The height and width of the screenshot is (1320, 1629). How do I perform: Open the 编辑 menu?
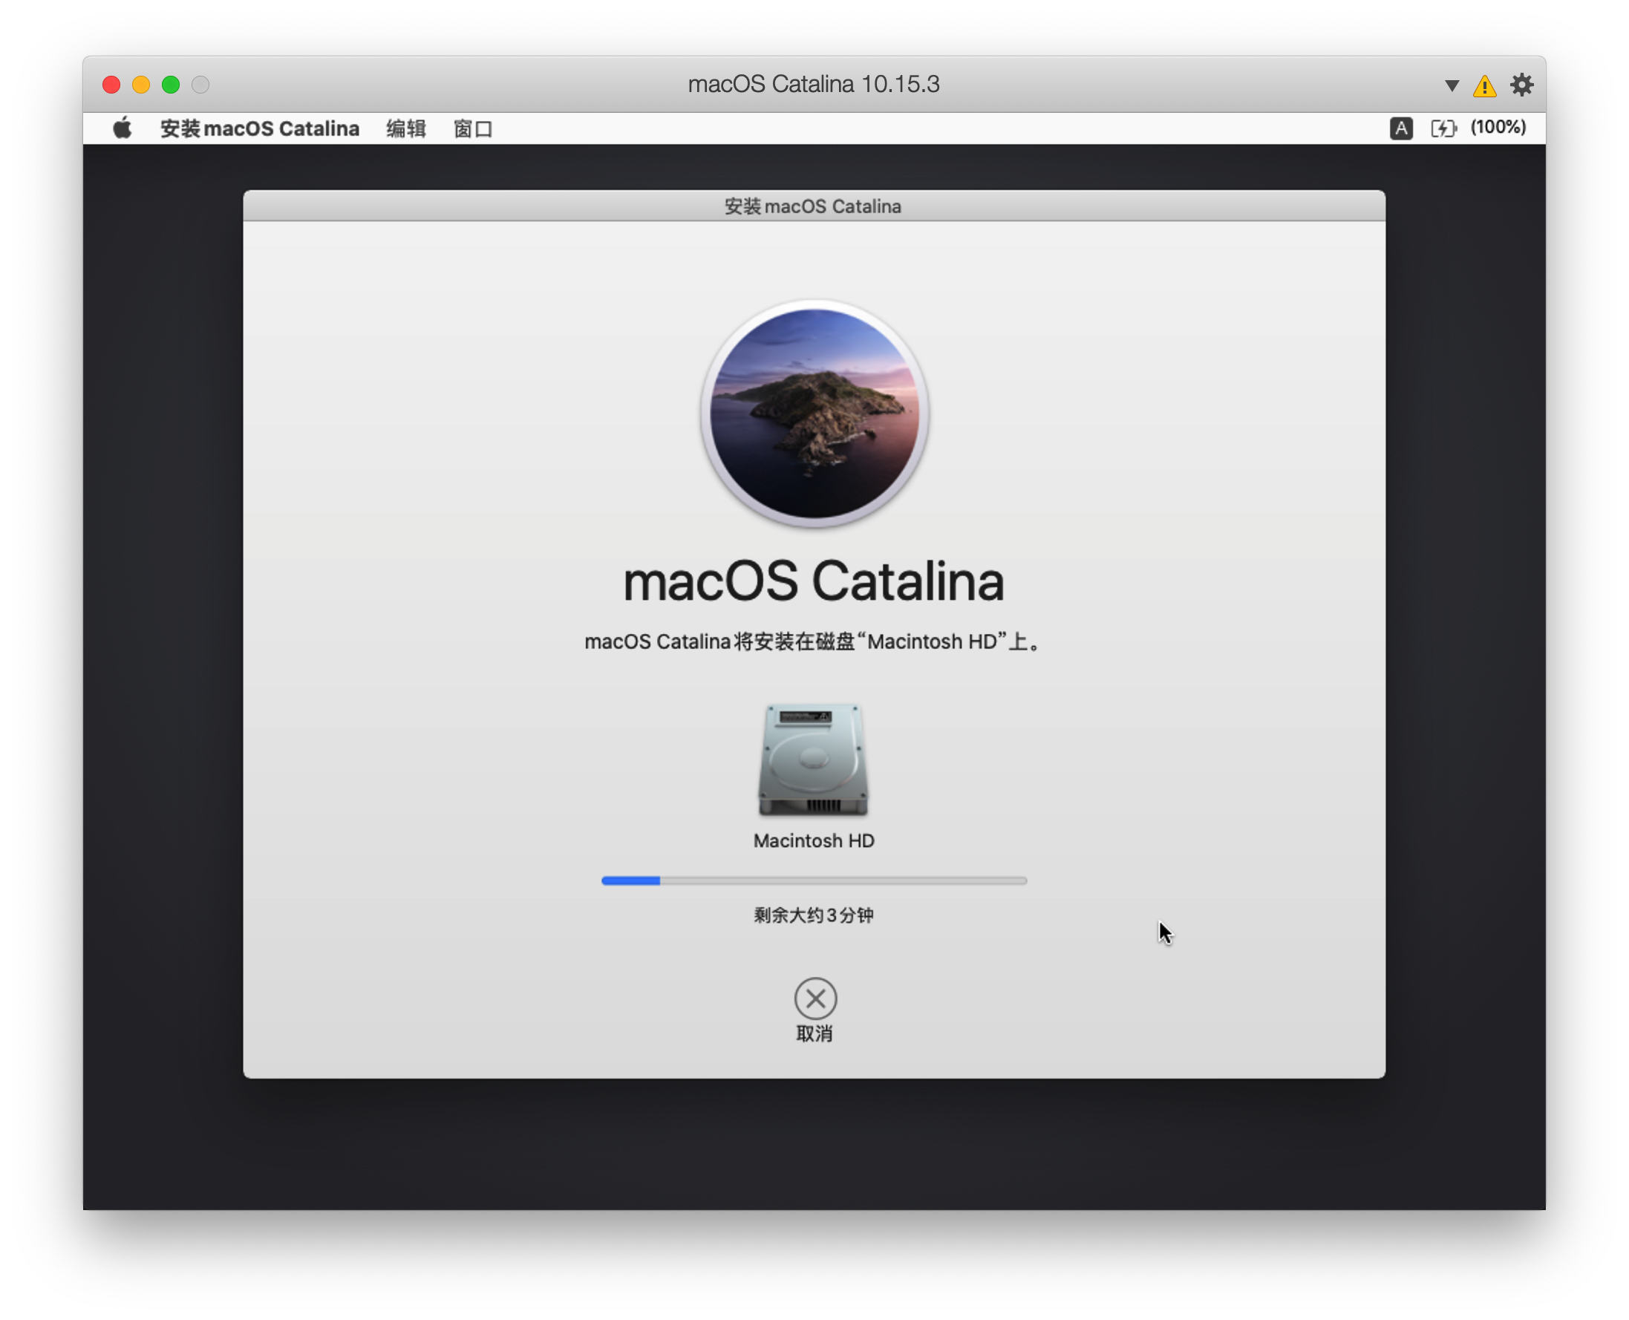pyautogui.click(x=405, y=128)
